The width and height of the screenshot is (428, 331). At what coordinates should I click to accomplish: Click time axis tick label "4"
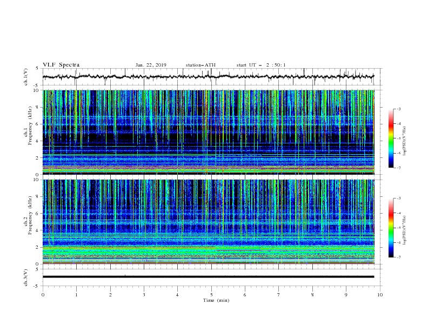tap(177, 295)
